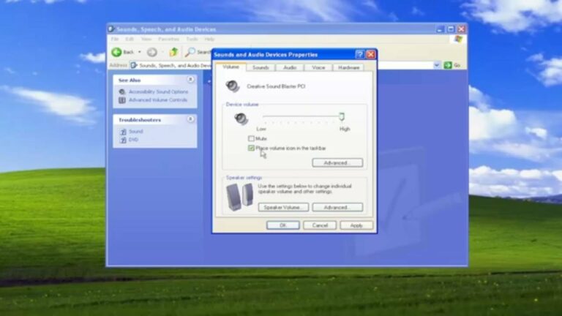Click the dialog's question mark help icon
This screenshot has height=316, width=562.
click(x=360, y=54)
